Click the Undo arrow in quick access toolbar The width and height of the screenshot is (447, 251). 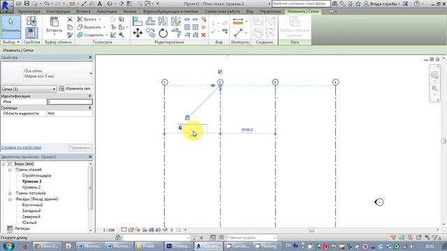click(46, 3)
